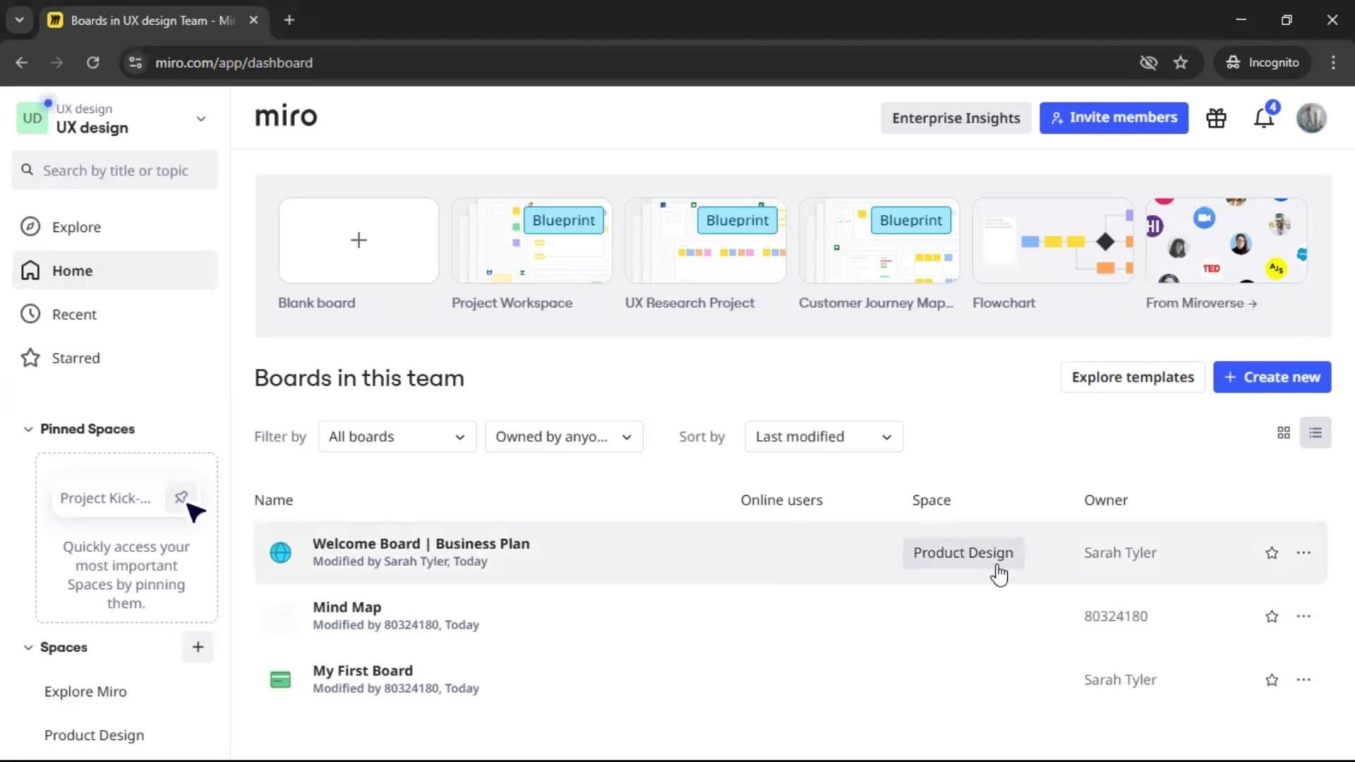The width and height of the screenshot is (1355, 762).
Task: Open From Miroverse link
Action: pyautogui.click(x=1201, y=303)
